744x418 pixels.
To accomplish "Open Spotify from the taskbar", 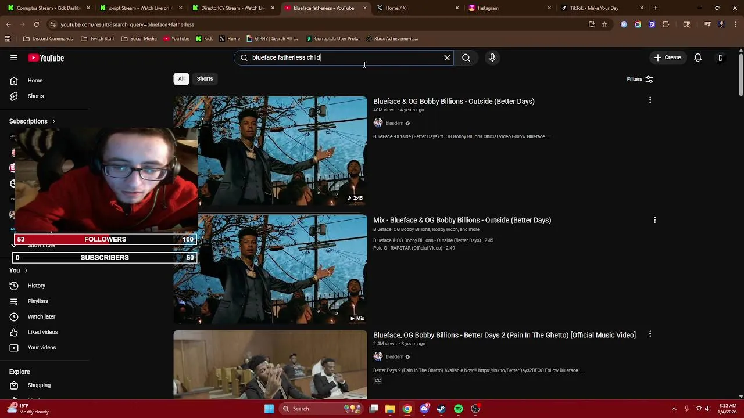I will (458, 409).
